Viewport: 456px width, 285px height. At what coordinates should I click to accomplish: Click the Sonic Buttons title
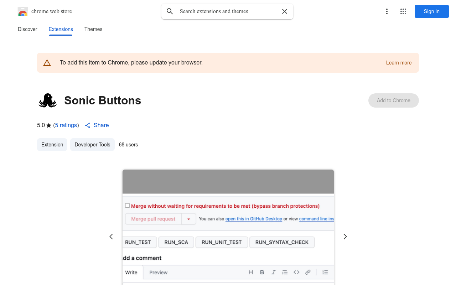(x=103, y=100)
